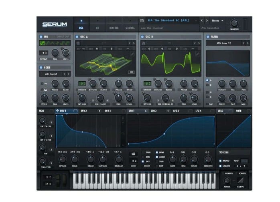
Task: Click the preset name BA The Standard SC
Action: pyautogui.click(x=168, y=20)
